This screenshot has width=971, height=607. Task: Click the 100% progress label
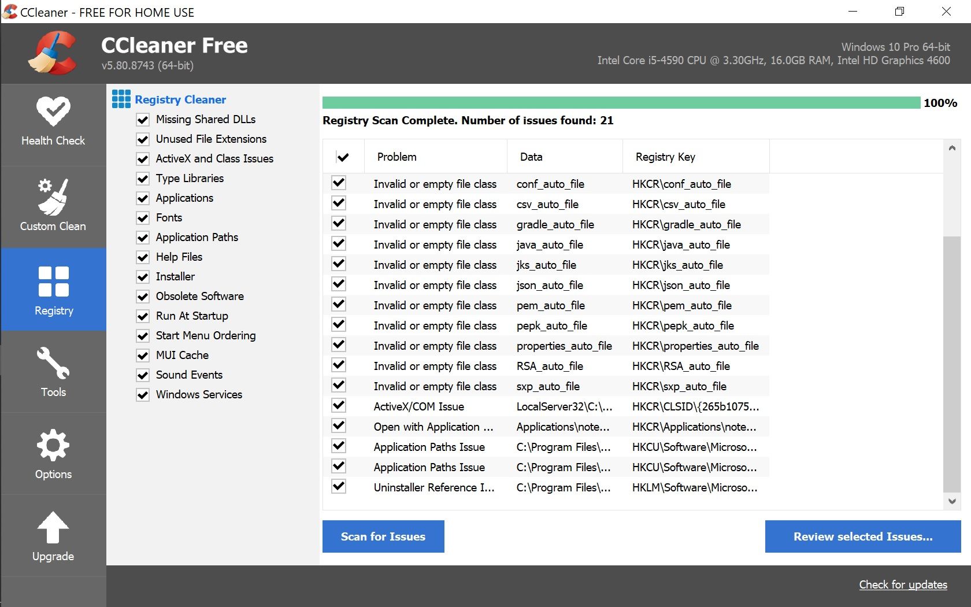tap(940, 103)
